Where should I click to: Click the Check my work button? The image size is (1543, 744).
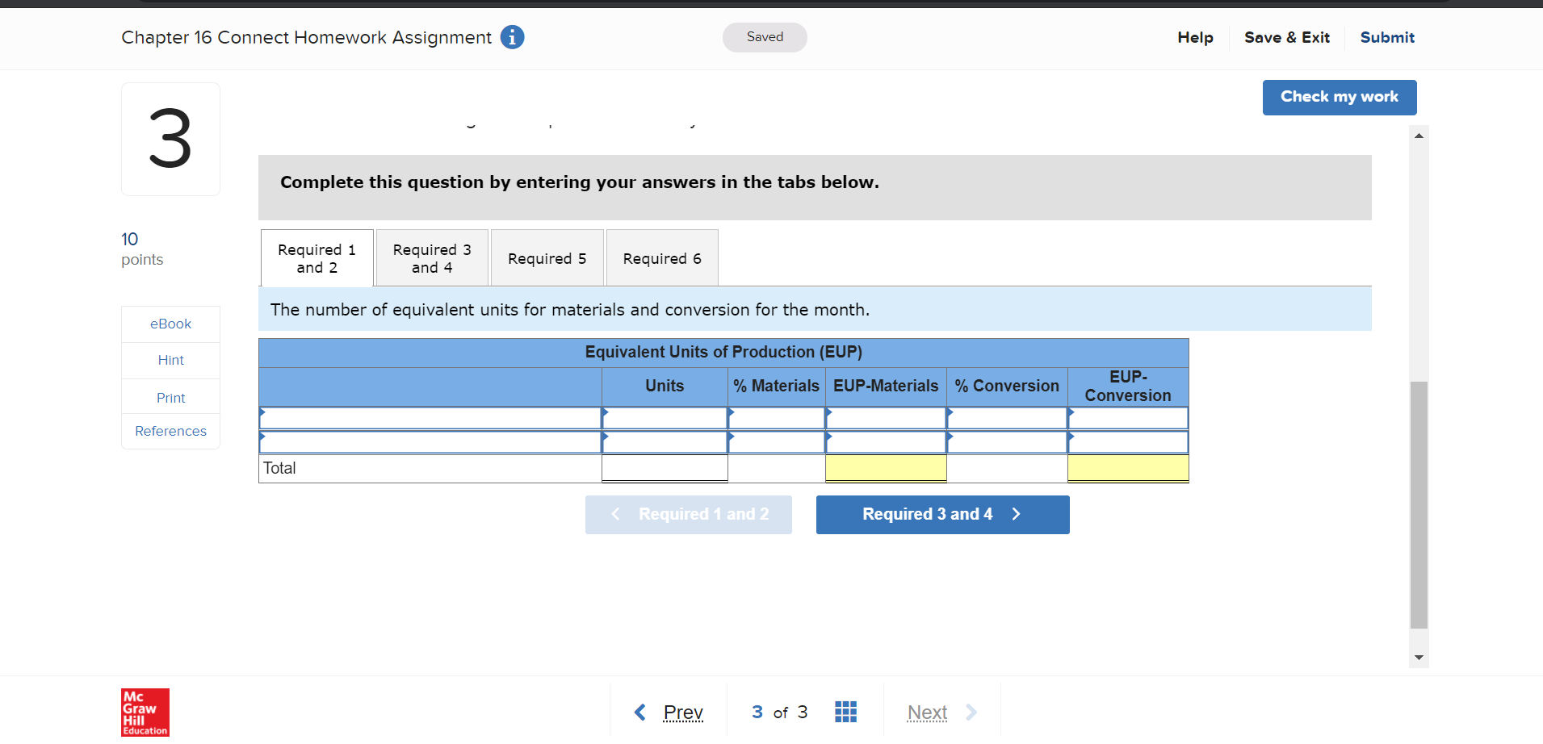1339,97
